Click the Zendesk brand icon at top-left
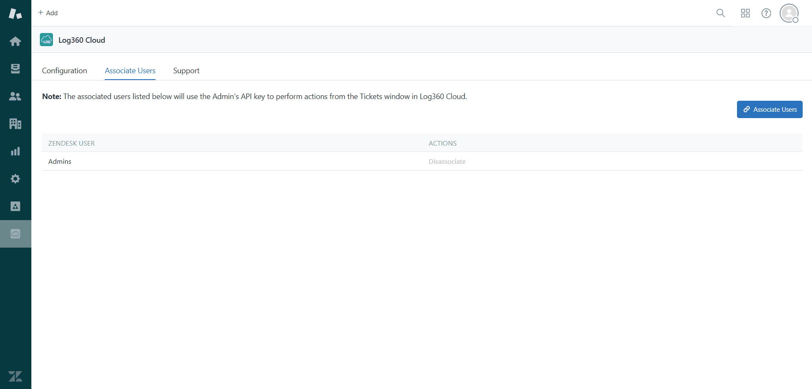 [15, 14]
